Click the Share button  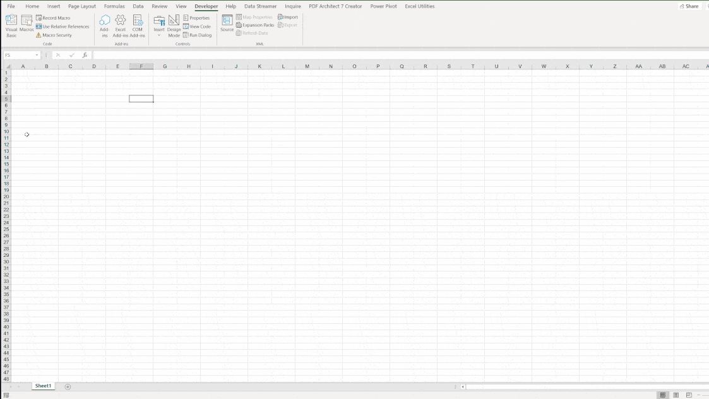(689, 6)
